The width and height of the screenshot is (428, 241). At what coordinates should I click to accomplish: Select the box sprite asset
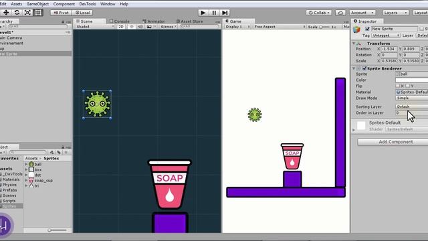point(35,169)
